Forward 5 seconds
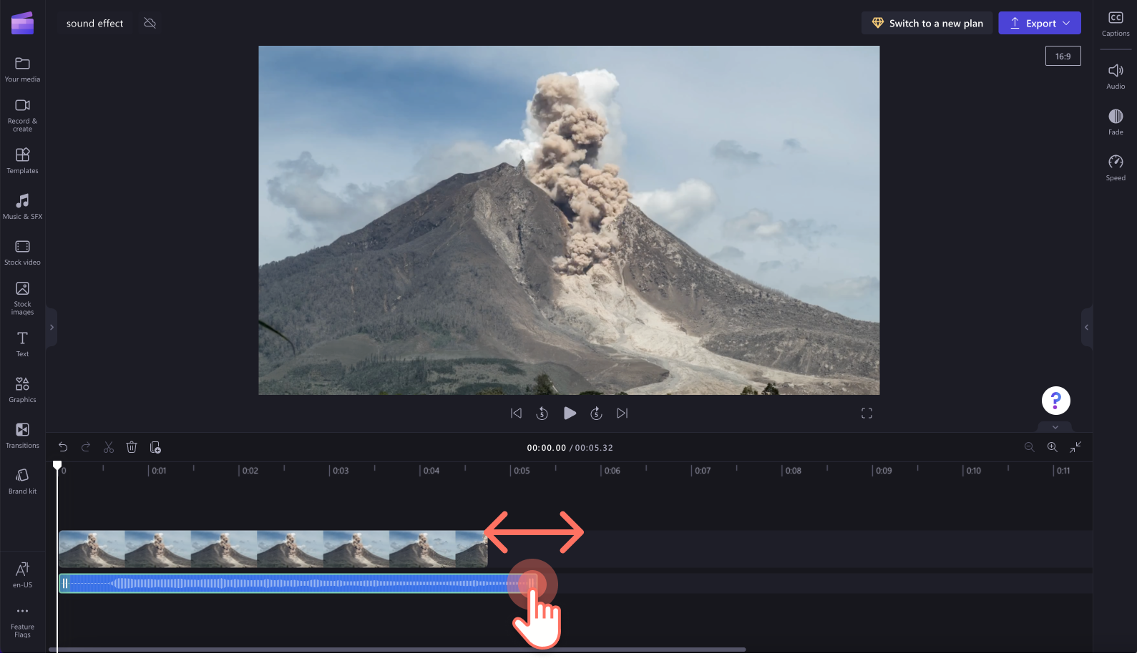Viewport: 1137px width, 661px height. tap(596, 413)
